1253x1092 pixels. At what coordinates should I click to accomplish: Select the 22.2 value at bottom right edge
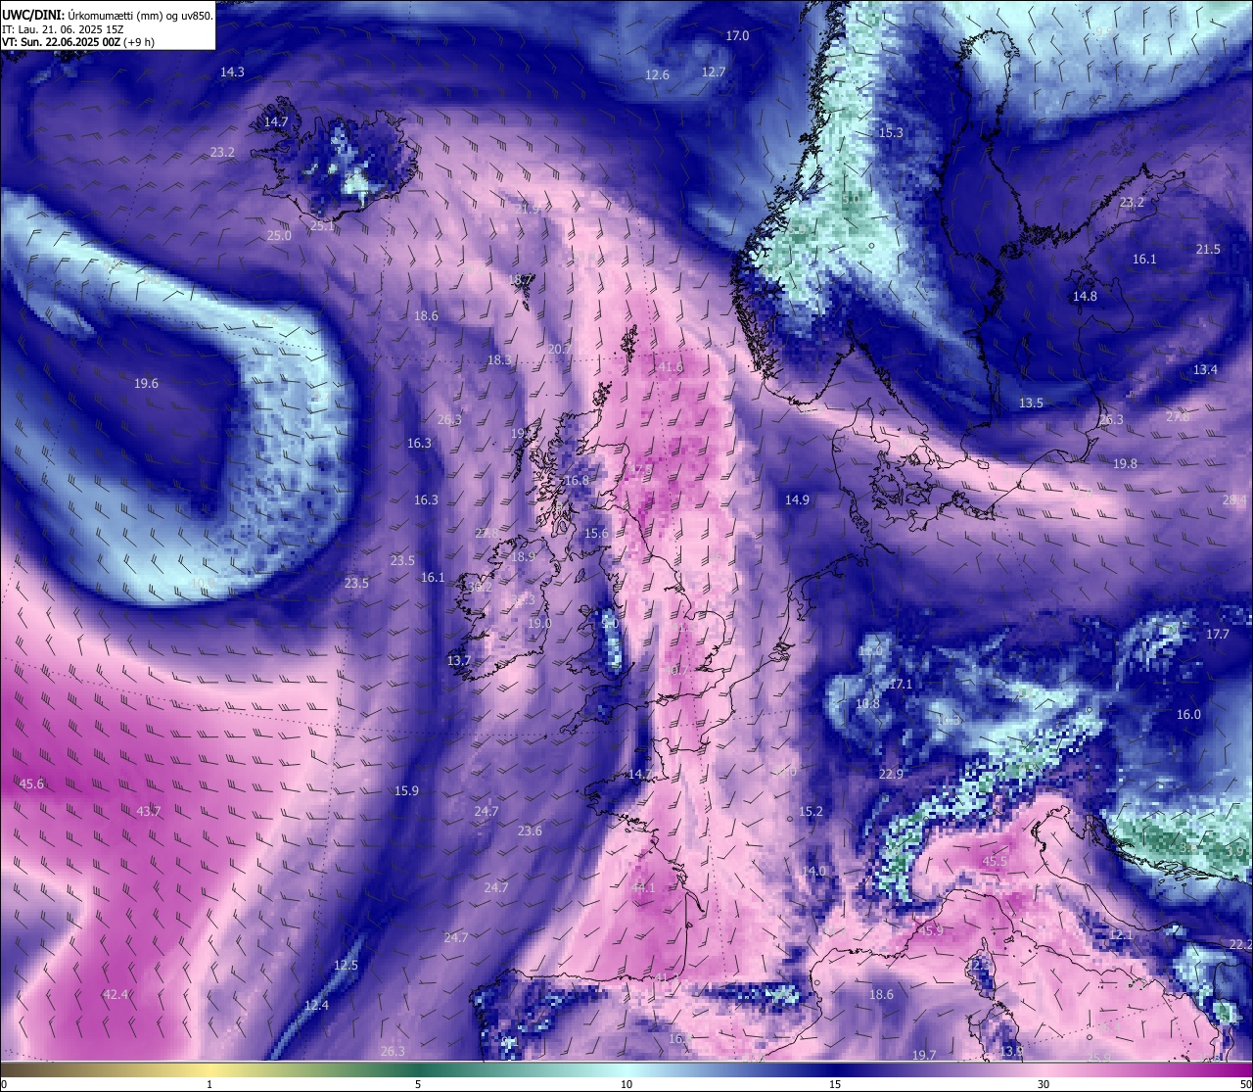(x=1240, y=944)
